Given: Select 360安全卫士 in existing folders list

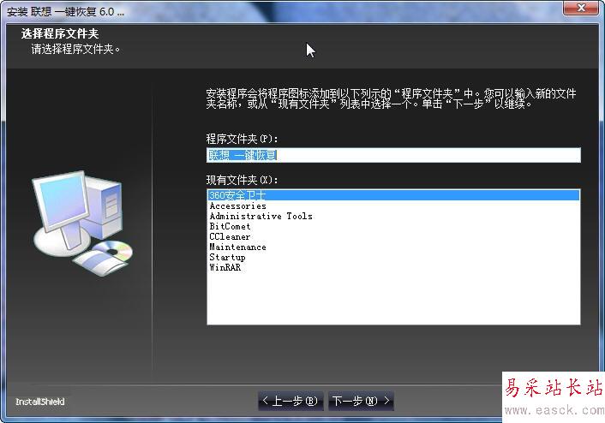Looking at the screenshot, I should click(x=393, y=195).
